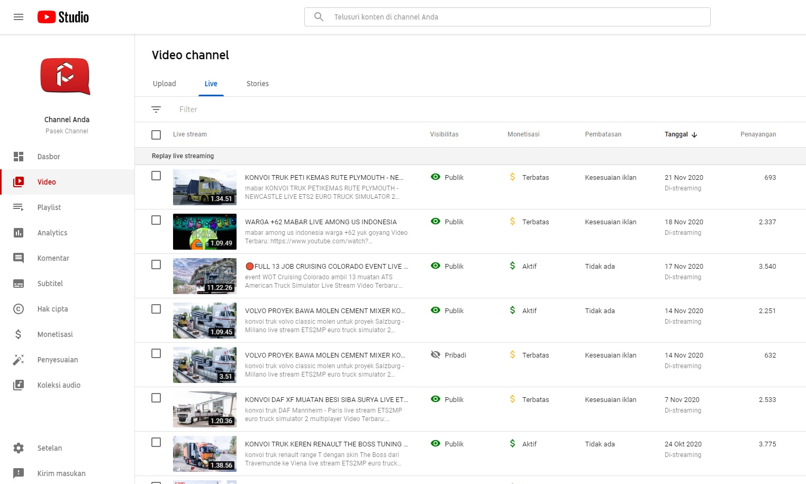Tick checkbox for FULL 13 JOB CRUISING COLORADO video
This screenshot has height=484, width=806.
click(156, 264)
